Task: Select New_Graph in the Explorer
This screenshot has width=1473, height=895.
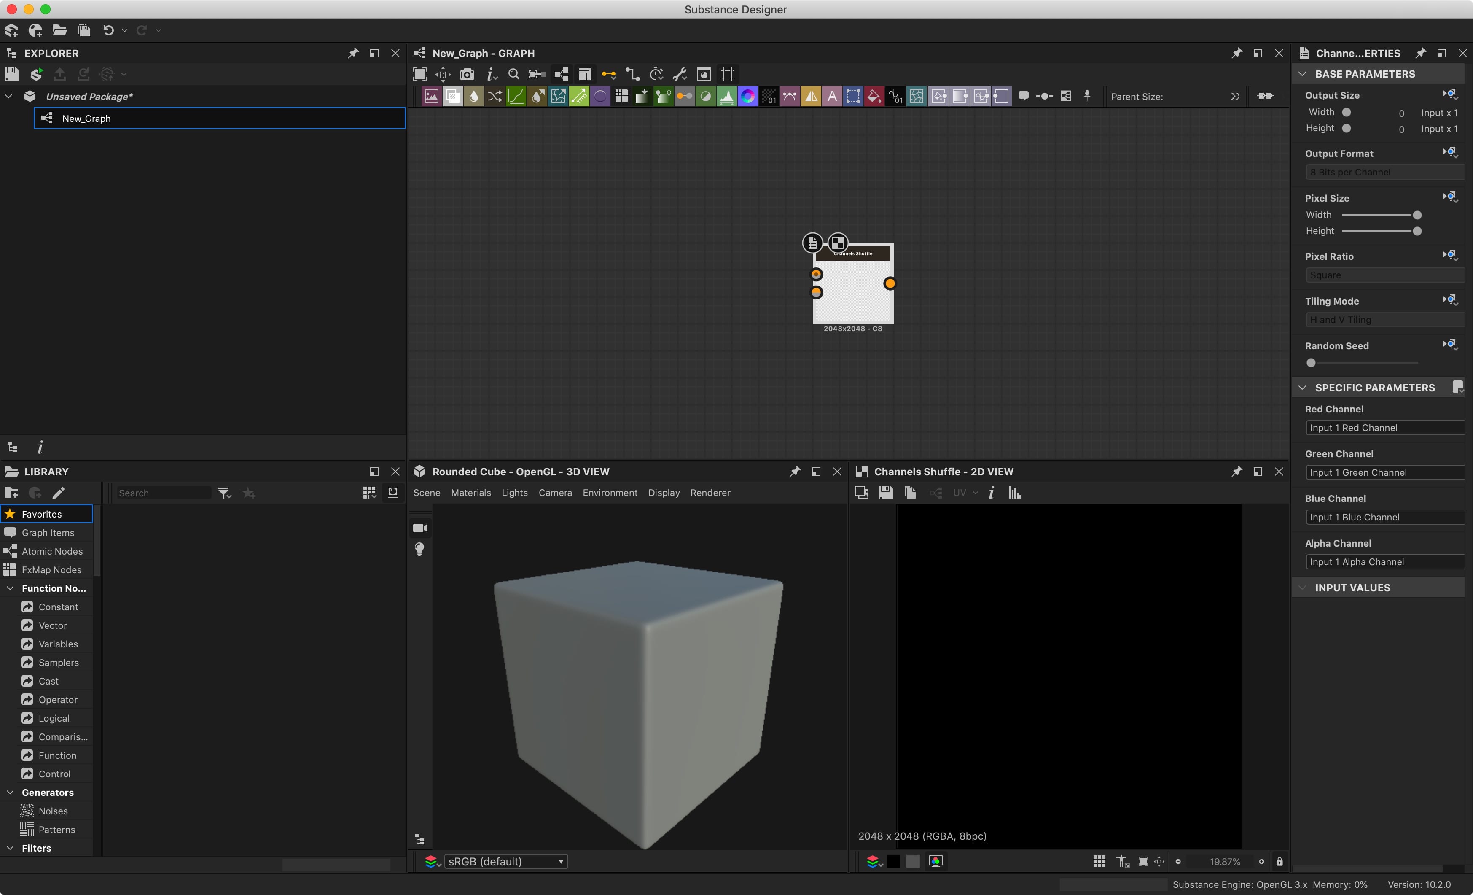Action: (87, 119)
